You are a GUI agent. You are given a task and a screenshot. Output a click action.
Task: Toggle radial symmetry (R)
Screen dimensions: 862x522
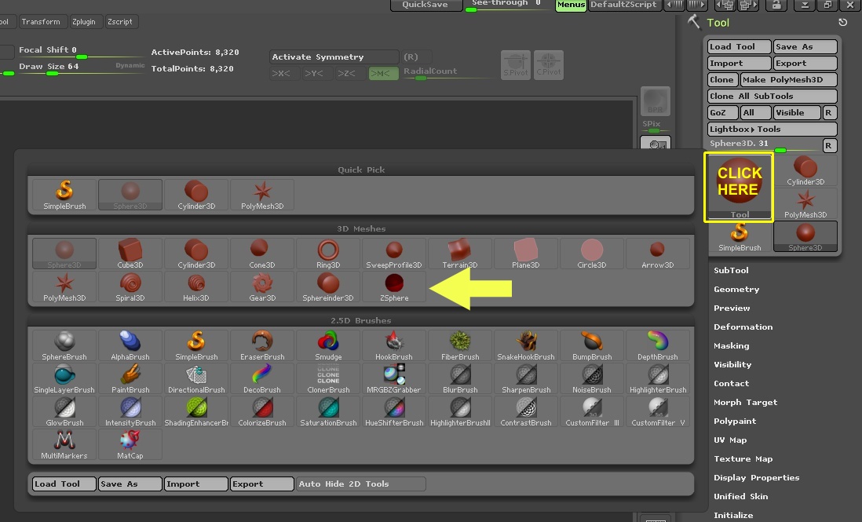pos(417,57)
